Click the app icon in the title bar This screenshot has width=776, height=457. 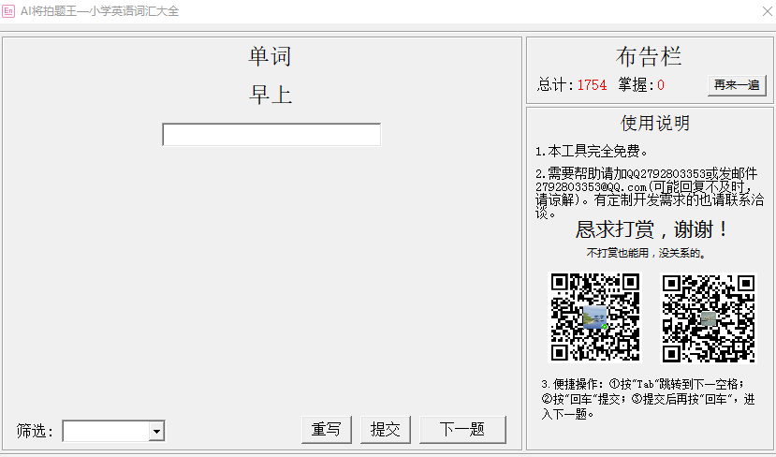8,11
